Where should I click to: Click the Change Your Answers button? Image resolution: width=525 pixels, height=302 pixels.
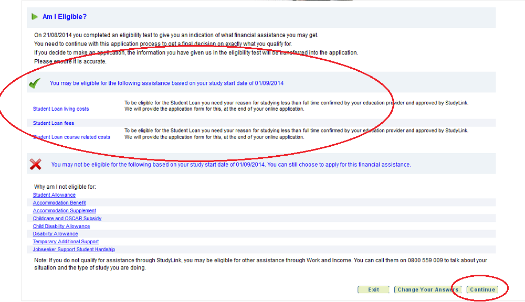pyautogui.click(x=427, y=290)
